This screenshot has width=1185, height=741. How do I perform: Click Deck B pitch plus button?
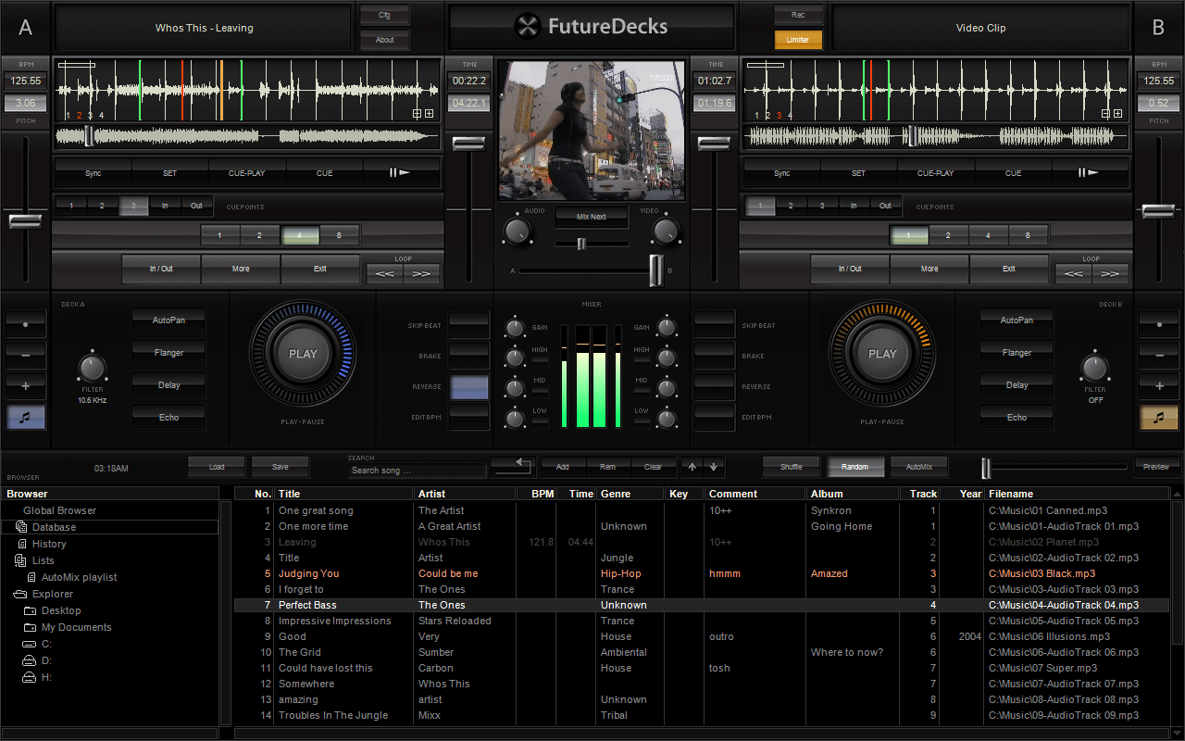pyautogui.click(x=1159, y=385)
